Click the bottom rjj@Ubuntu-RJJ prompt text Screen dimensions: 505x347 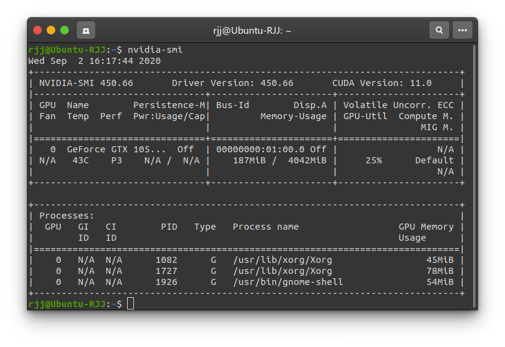point(67,304)
